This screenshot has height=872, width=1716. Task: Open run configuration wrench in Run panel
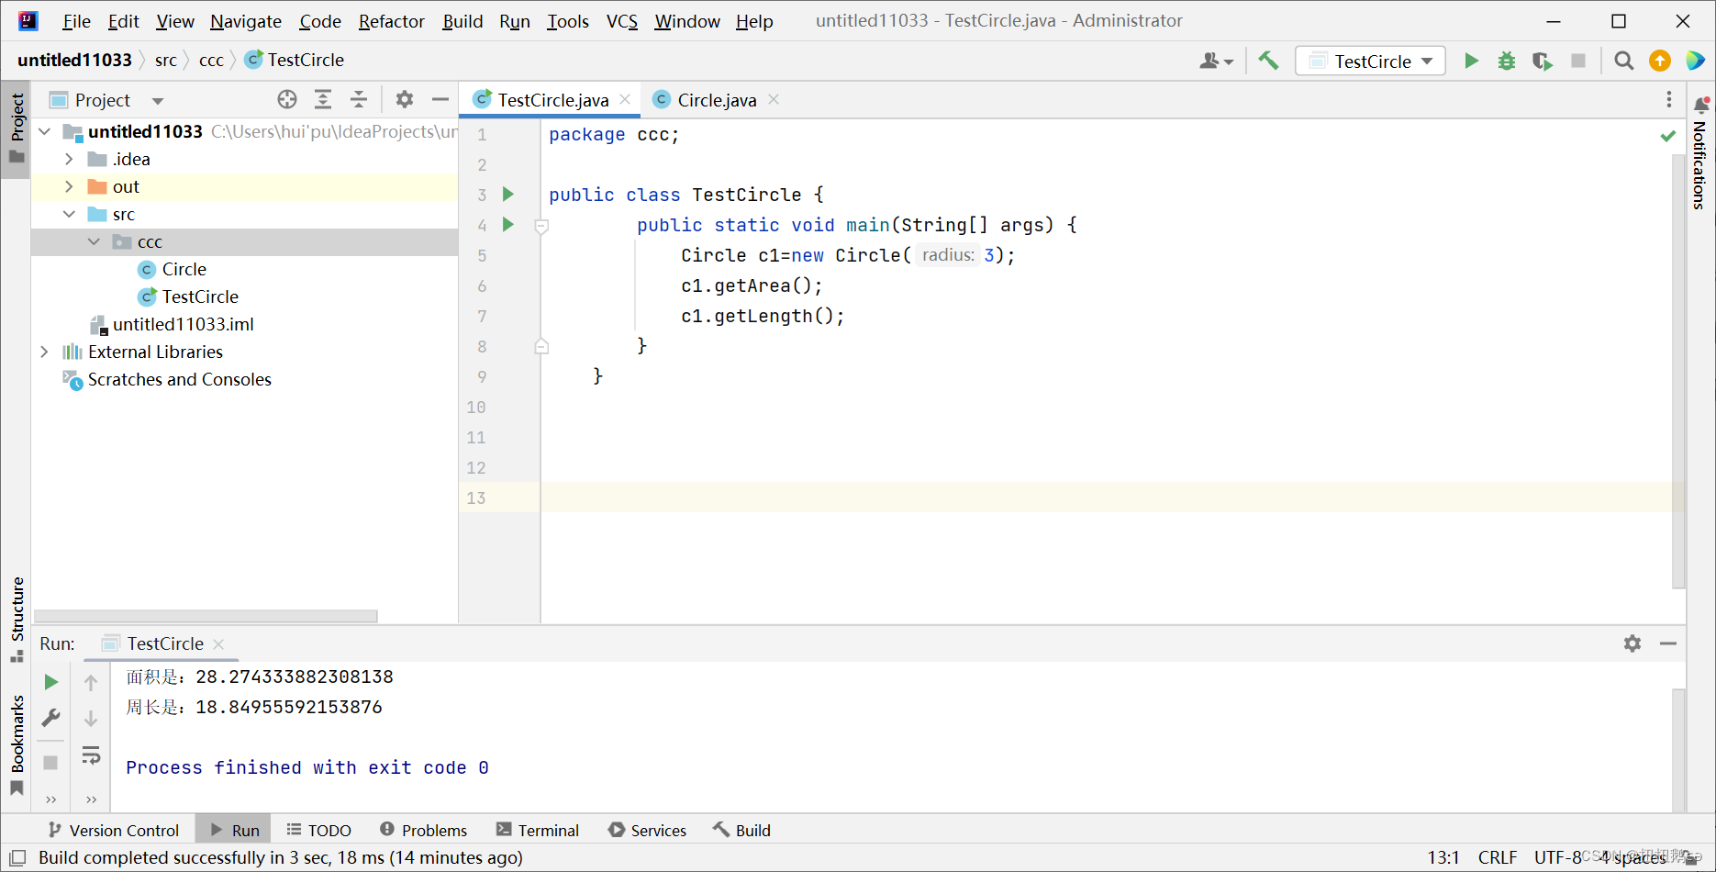51,718
